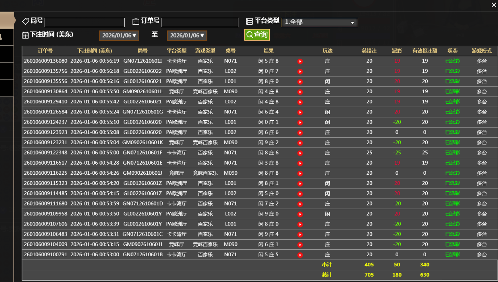Open replay icon for order 260106009104009
This screenshot has height=282, width=498.
click(x=300, y=245)
